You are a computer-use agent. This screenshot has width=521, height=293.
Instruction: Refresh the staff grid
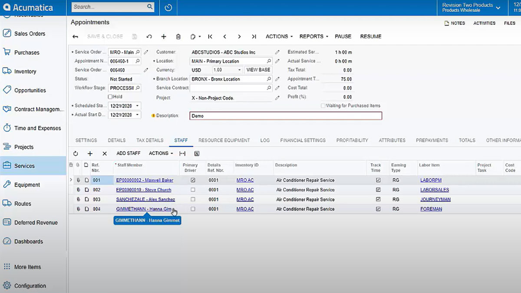tap(76, 153)
